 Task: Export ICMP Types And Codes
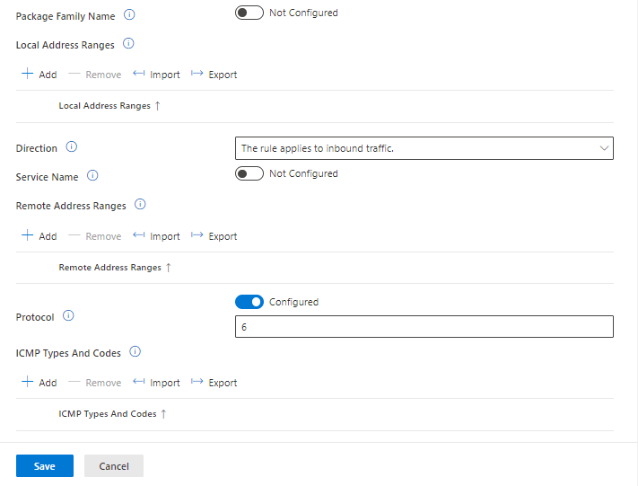pyautogui.click(x=214, y=383)
